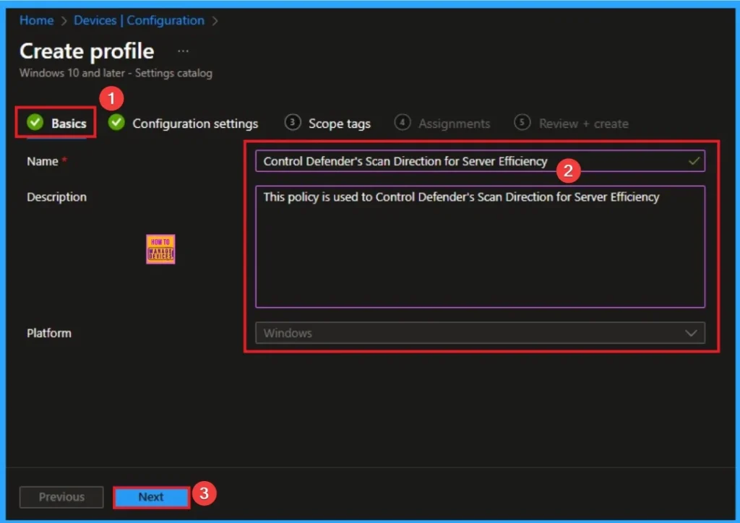Viewport: 740px width, 523px height.
Task: Click numbered circle 3 on Scope tags
Action: [x=293, y=123]
